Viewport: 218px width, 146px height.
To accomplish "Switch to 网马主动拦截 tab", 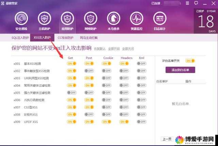I will point(89,38).
